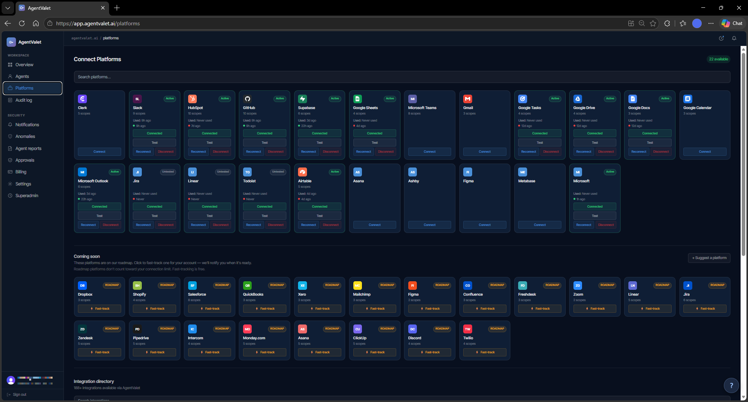Click Suggest a platform button
This screenshot has width=748, height=402.
(709, 258)
